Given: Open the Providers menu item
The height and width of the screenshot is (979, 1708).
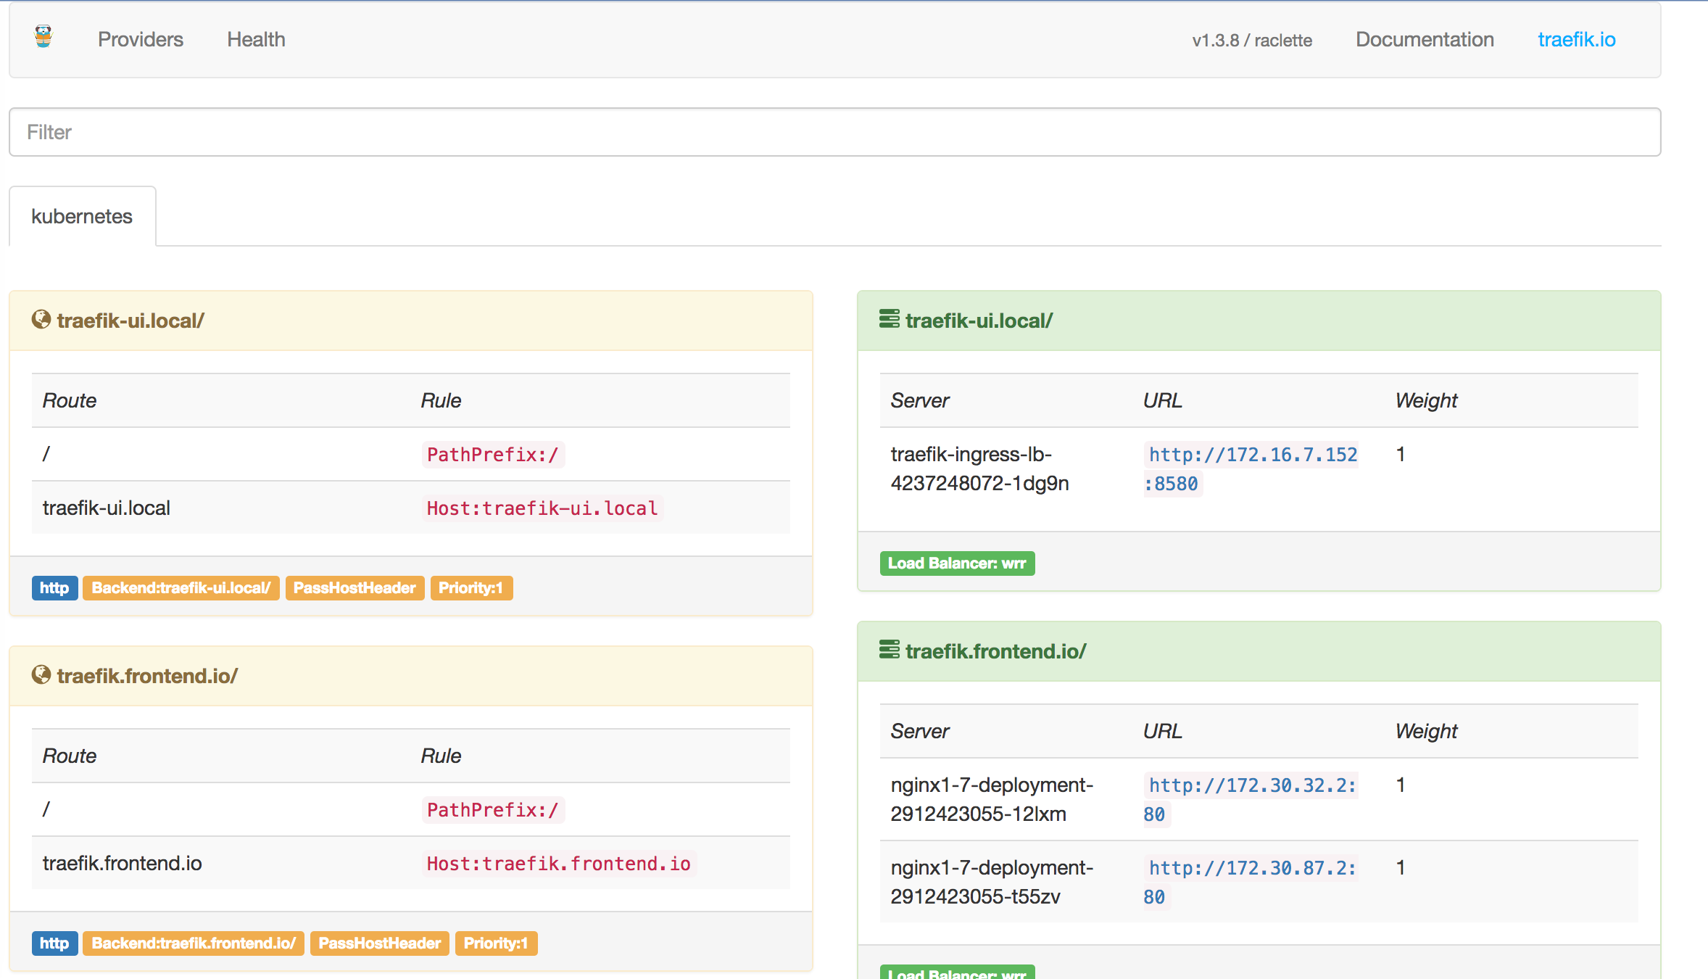Looking at the screenshot, I should pos(141,39).
